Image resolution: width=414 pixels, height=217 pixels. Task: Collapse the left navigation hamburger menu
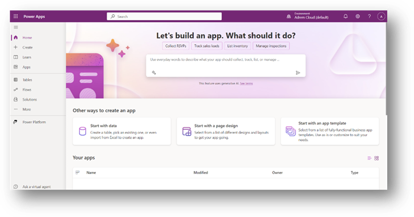16,27
